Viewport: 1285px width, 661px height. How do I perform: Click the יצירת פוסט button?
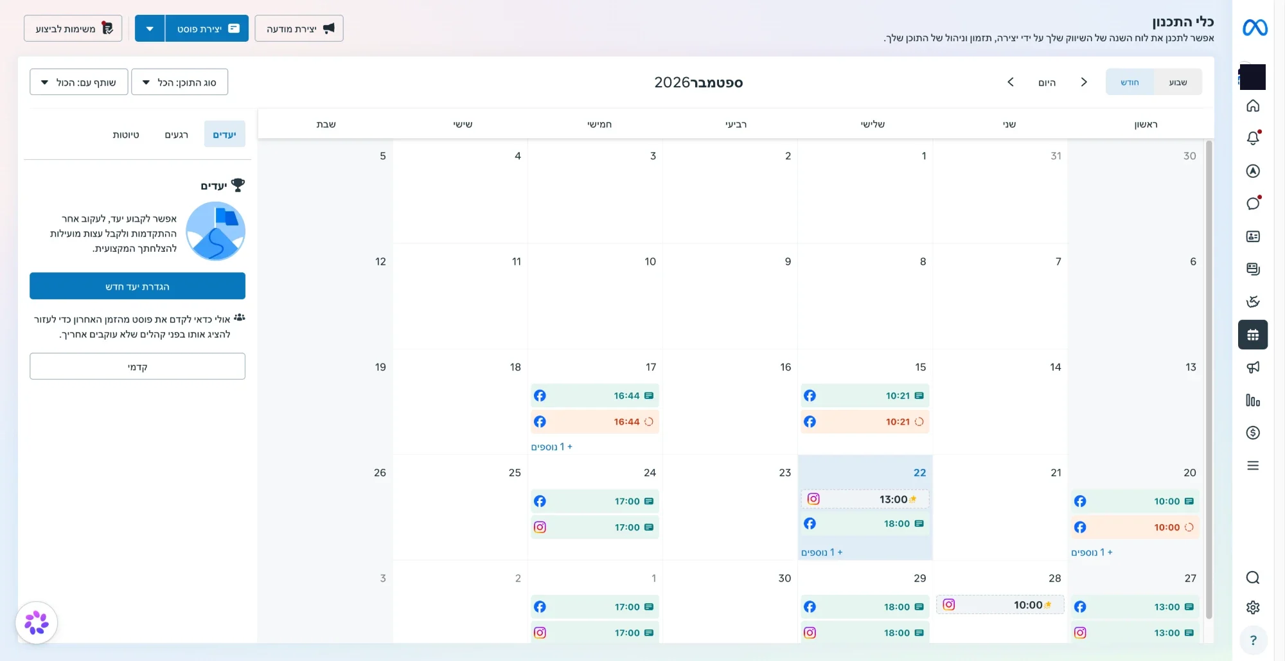pyautogui.click(x=207, y=28)
